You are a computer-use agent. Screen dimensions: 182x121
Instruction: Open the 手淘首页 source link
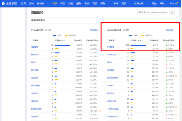pyautogui.click(x=111, y=86)
